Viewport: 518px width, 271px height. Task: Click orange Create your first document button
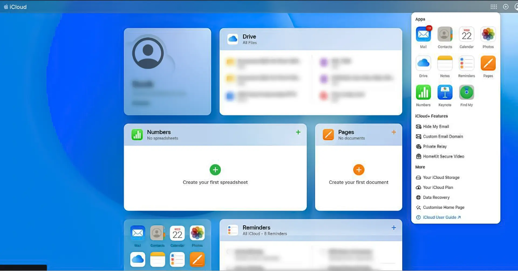point(359,170)
